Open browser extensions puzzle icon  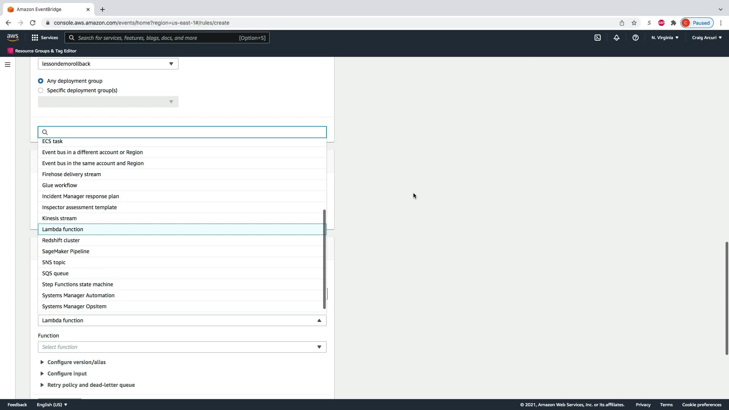674,23
